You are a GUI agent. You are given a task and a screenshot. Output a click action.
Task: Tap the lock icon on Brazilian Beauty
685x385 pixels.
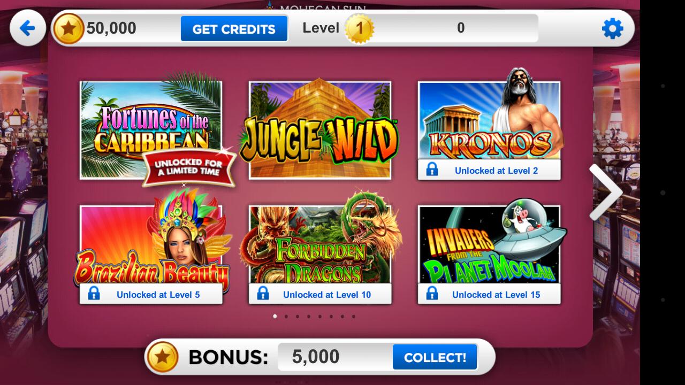click(94, 294)
